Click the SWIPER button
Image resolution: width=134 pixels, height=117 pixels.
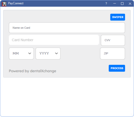coord(118,17)
